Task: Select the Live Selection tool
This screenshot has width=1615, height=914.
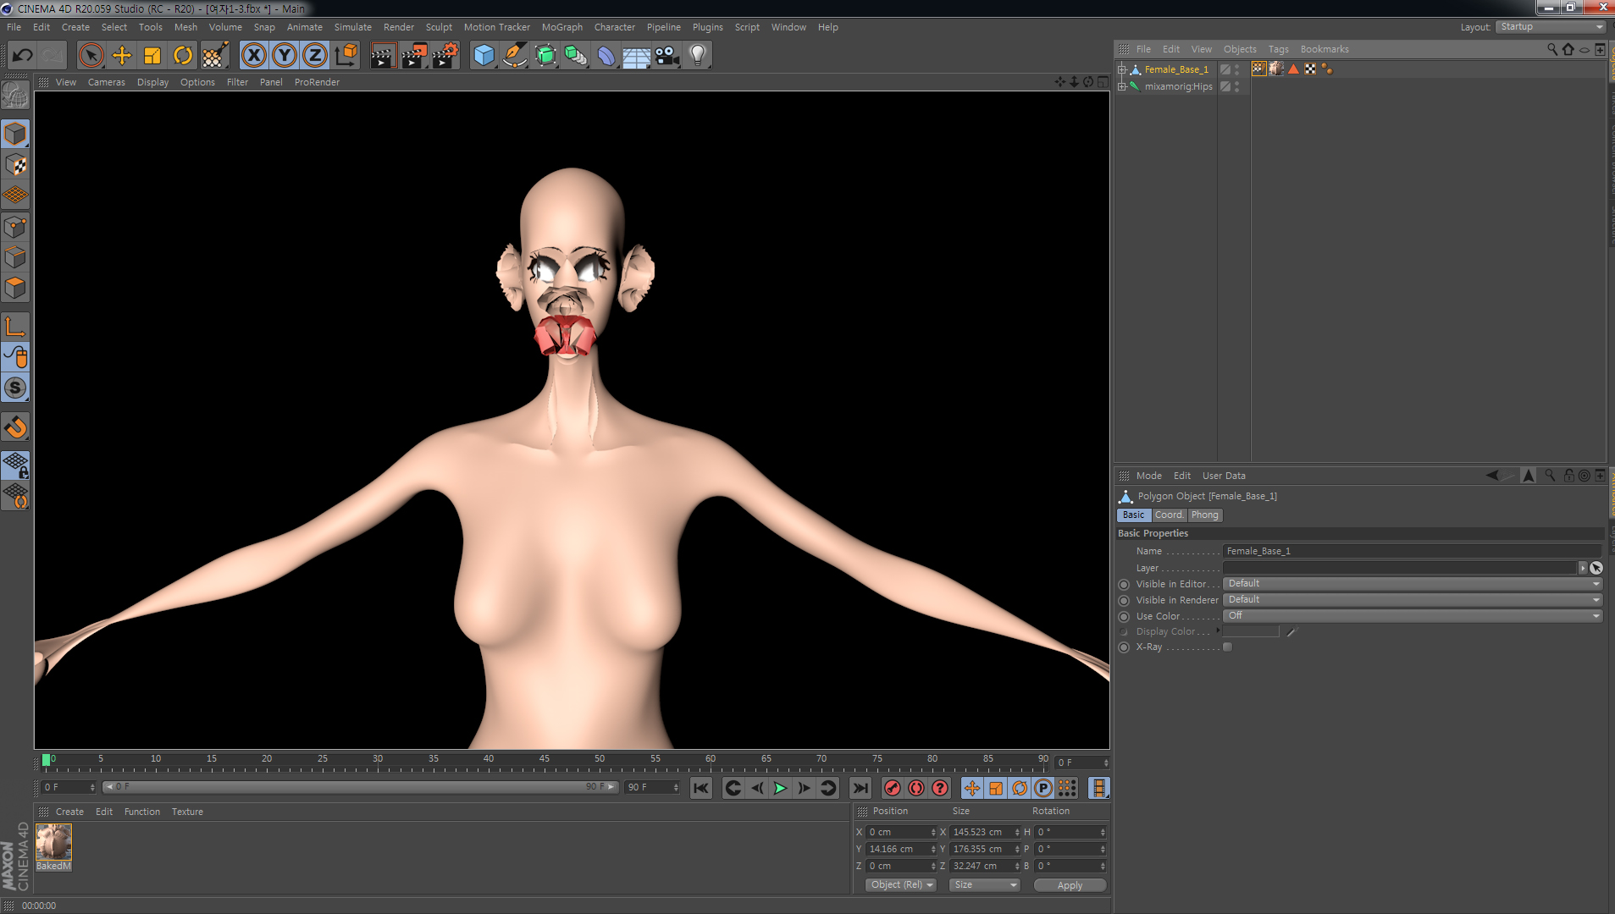Action: tap(91, 56)
